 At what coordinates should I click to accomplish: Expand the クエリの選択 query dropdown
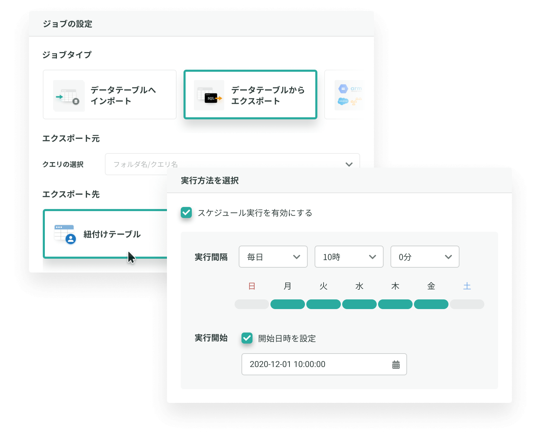click(x=349, y=164)
